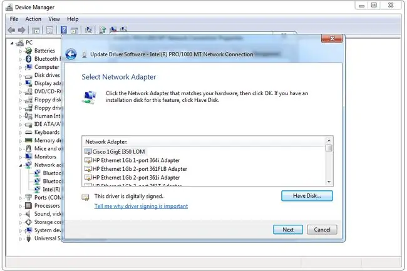This screenshot has height=271, width=407.
Task: Click the Bluetooth category icon in tree
Action: point(29,59)
